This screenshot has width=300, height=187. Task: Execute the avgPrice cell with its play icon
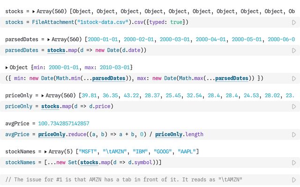click(294, 134)
